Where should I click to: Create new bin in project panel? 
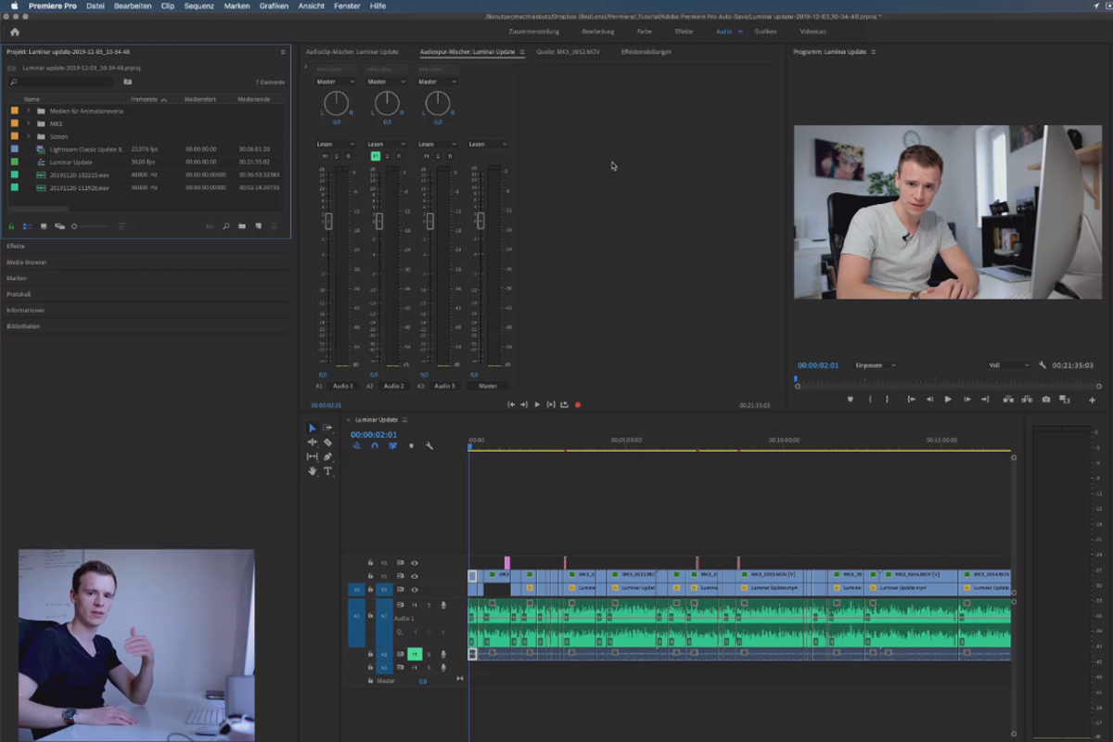[241, 226]
